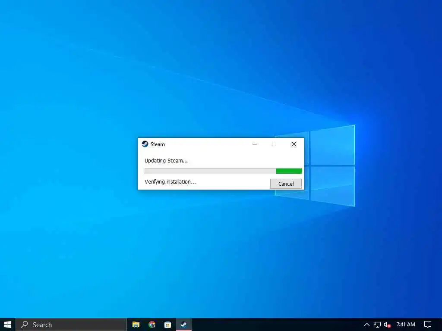Viewport: 442px width, 331px height.
Task: Open Microsoft Store from the taskbar
Action: coord(168,325)
